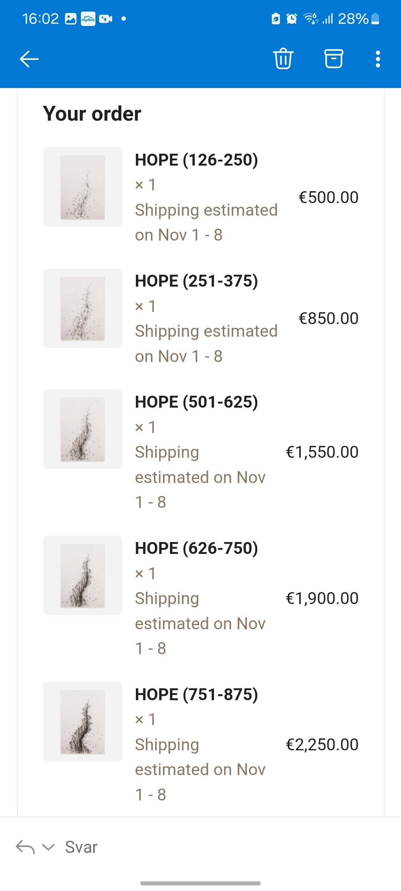Open HOPE (251-375) artwork thumbnail
Viewport: 401px width, 891px height.
pos(82,308)
